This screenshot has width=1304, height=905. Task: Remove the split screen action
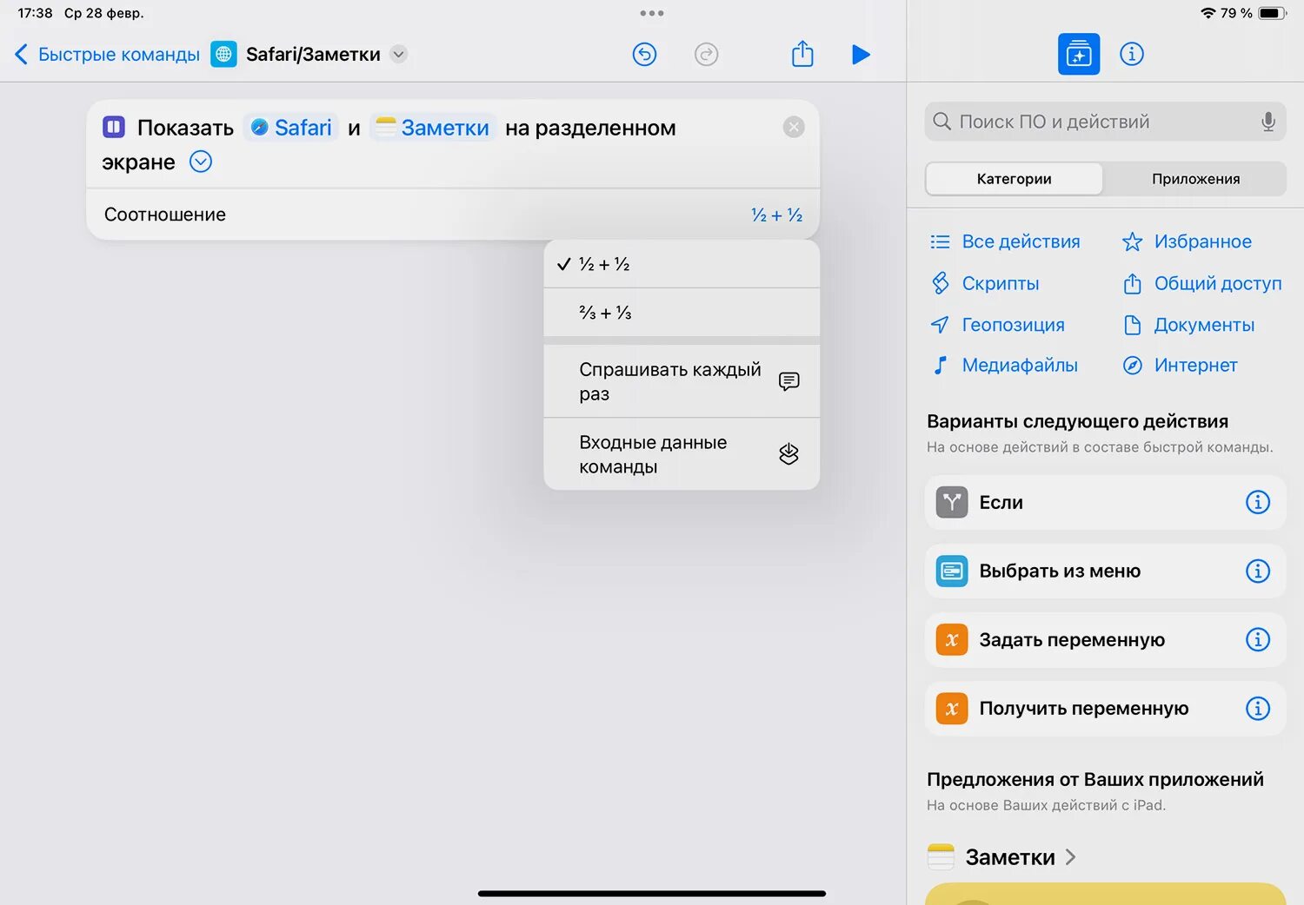click(794, 128)
